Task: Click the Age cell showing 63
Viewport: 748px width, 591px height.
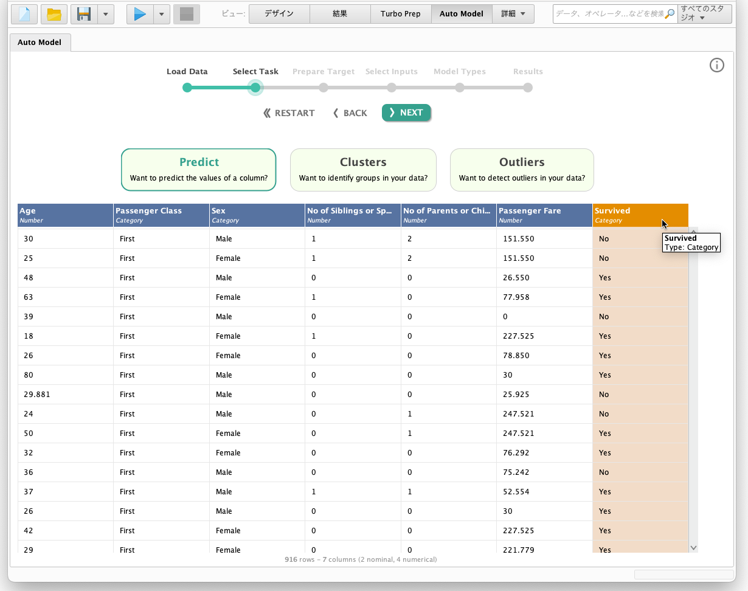Action: pyautogui.click(x=65, y=297)
